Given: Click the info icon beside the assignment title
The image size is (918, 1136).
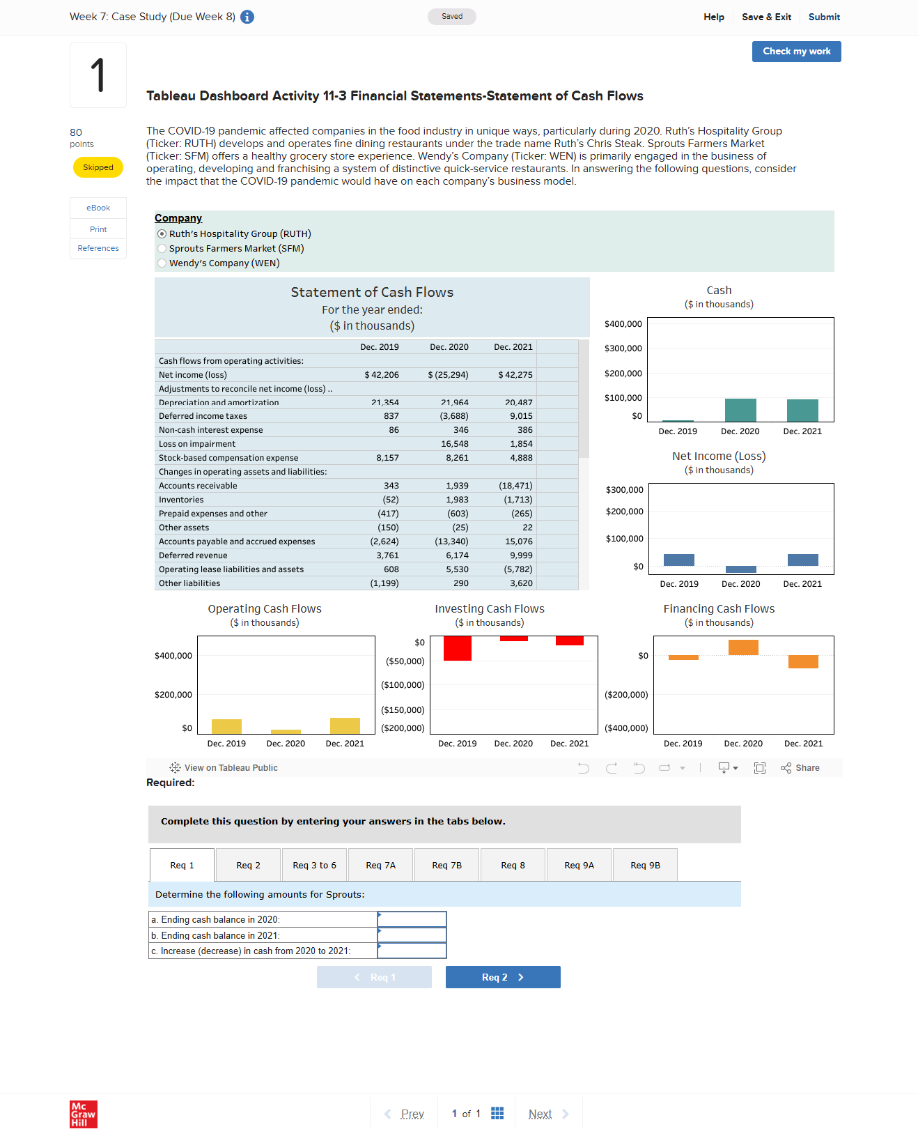Looking at the screenshot, I should [x=247, y=17].
